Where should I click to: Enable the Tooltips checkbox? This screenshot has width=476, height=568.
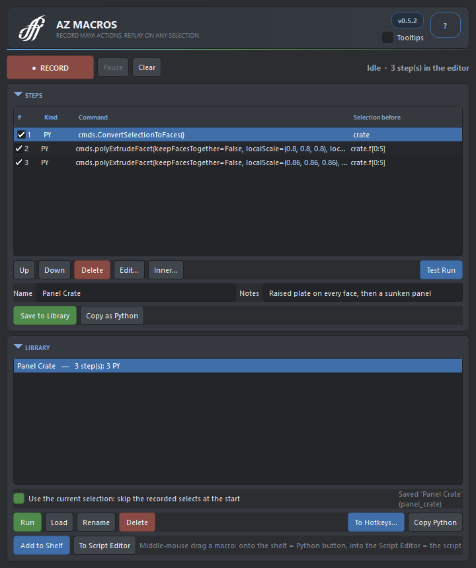[x=387, y=37]
